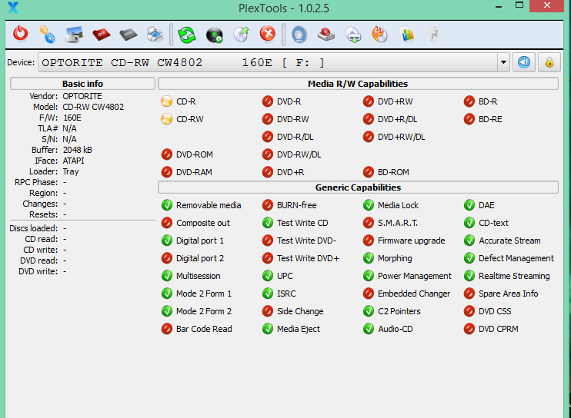Viewport: 571px width, 418px height.
Task: Click the disc download arrow icon
Action: coord(353,35)
